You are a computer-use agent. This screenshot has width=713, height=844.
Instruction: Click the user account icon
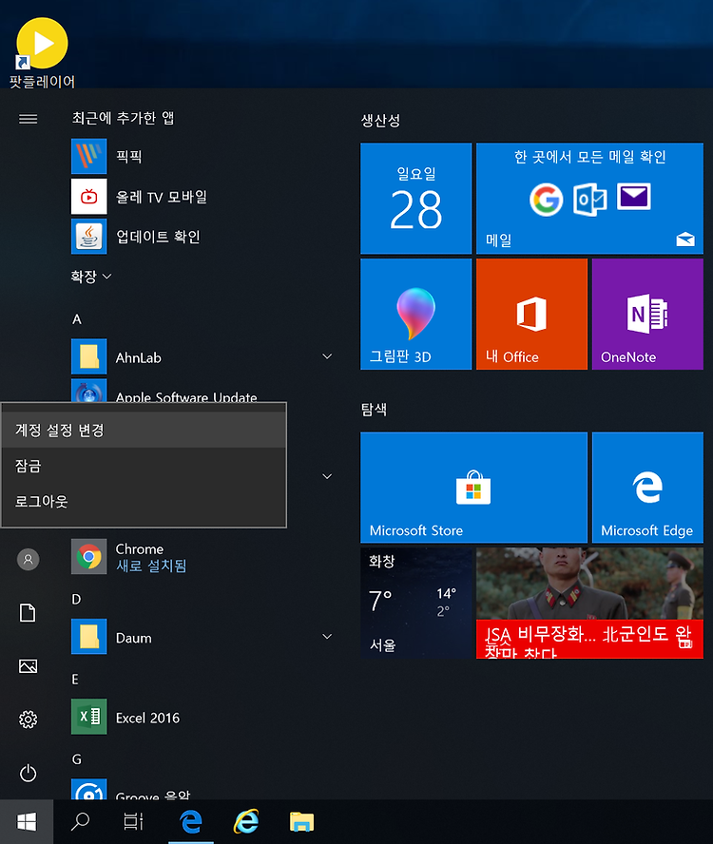pos(28,559)
